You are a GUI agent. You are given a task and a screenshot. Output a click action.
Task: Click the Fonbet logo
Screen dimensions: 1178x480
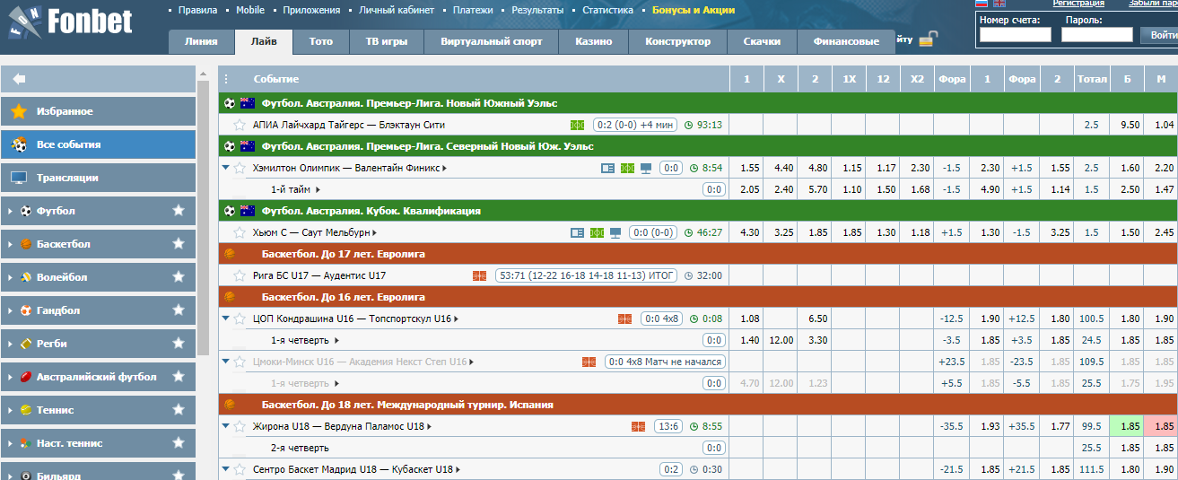pos(69,22)
